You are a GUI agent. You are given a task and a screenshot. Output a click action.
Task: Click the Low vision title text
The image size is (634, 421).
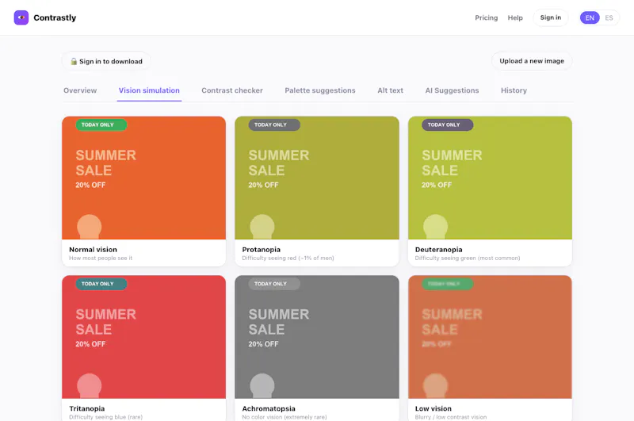[x=433, y=408]
